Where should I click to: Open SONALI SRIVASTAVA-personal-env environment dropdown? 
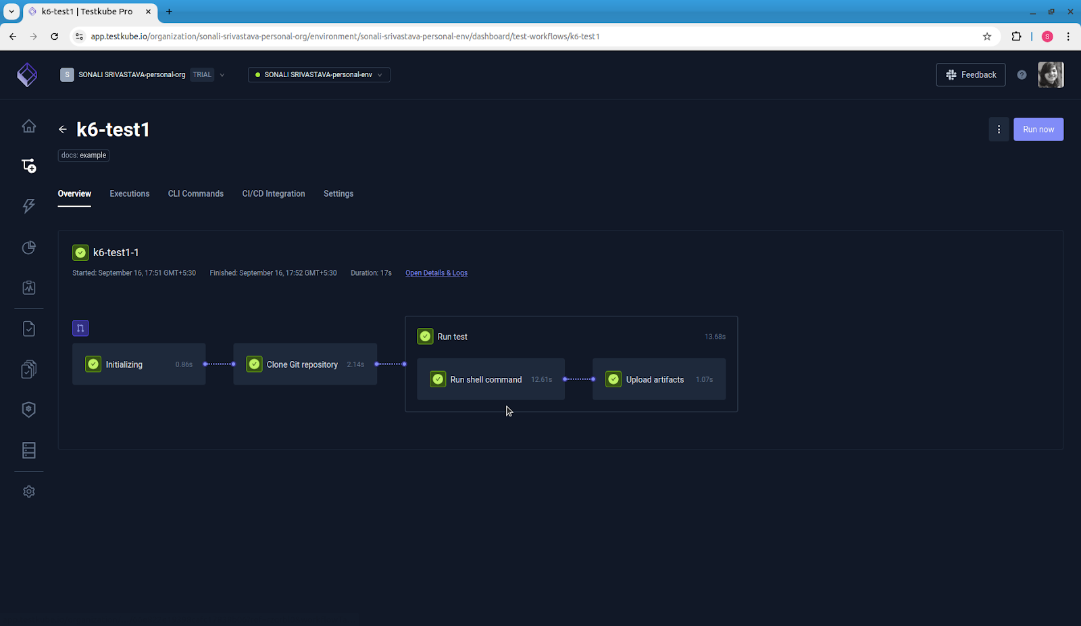(319, 74)
